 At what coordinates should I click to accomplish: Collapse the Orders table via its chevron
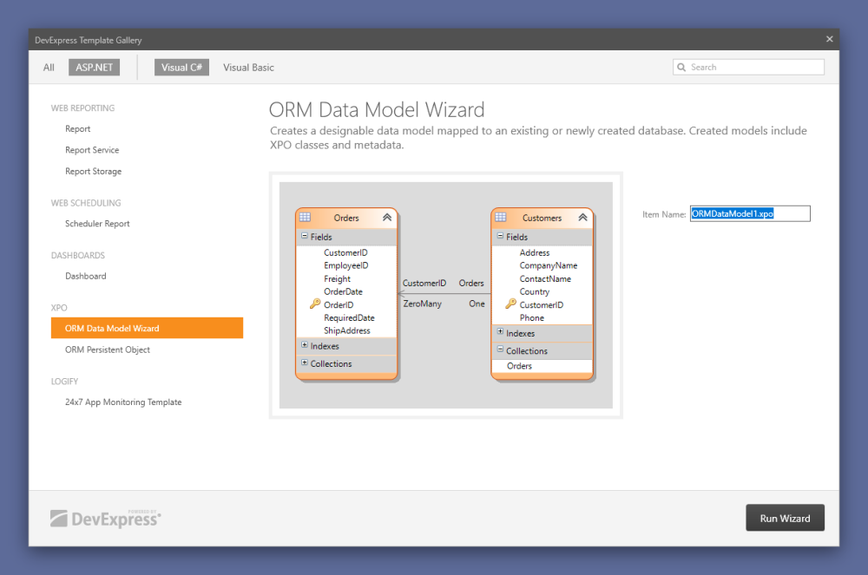pos(387,218)
